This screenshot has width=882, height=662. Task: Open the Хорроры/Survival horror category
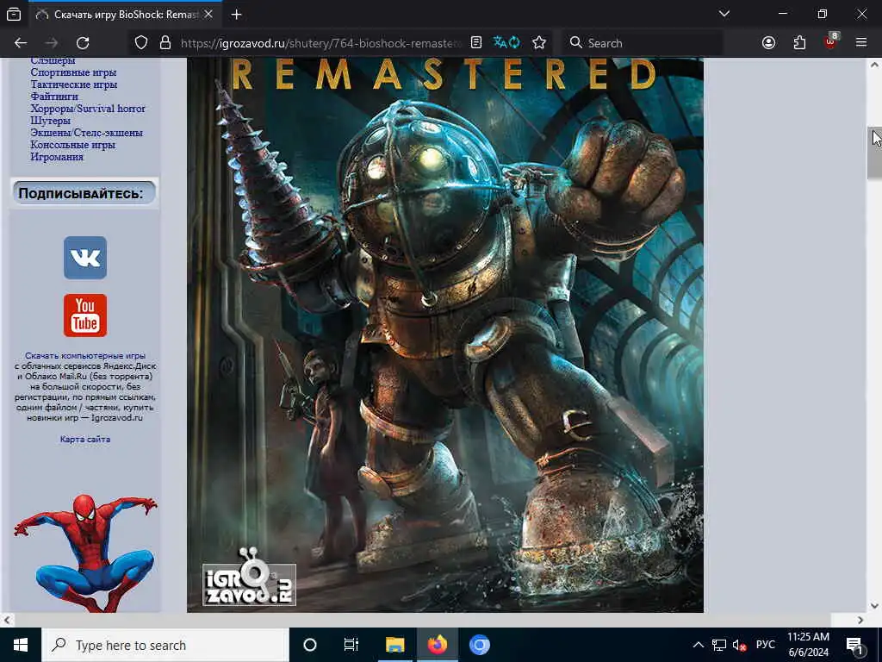click(x=88, y=109)
